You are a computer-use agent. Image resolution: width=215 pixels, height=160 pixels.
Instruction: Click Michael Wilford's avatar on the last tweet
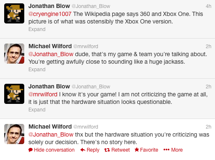[x=14, y=134]
